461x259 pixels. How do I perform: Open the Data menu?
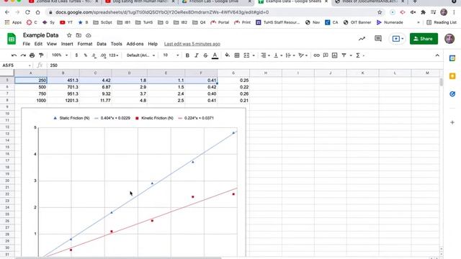coord(102,44)
